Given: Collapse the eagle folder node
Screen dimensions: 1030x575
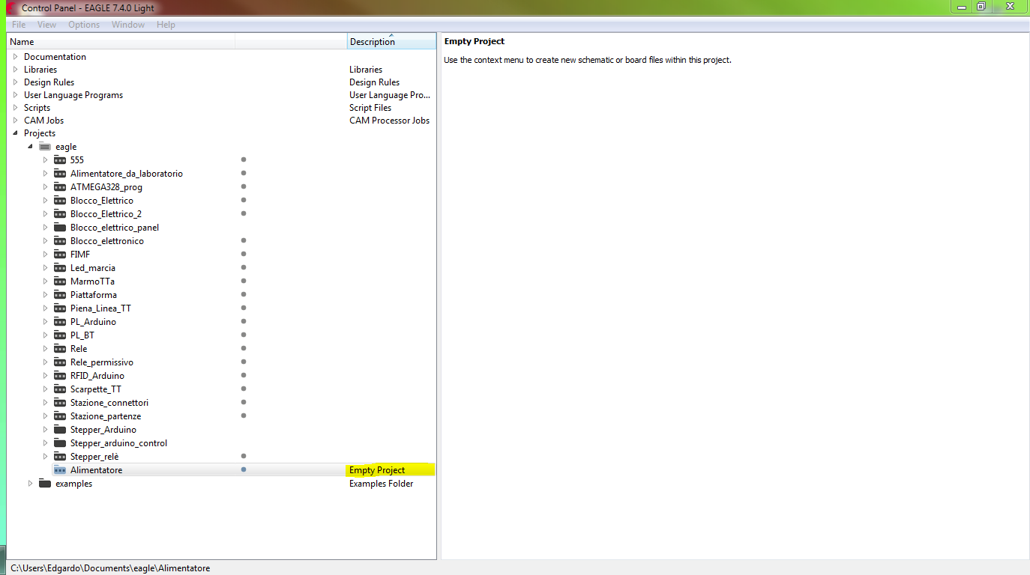Looking at the screenshot, I should coord(30,147).
